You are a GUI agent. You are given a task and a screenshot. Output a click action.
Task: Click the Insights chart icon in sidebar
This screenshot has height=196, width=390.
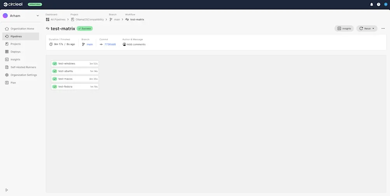tap(7, 60)
